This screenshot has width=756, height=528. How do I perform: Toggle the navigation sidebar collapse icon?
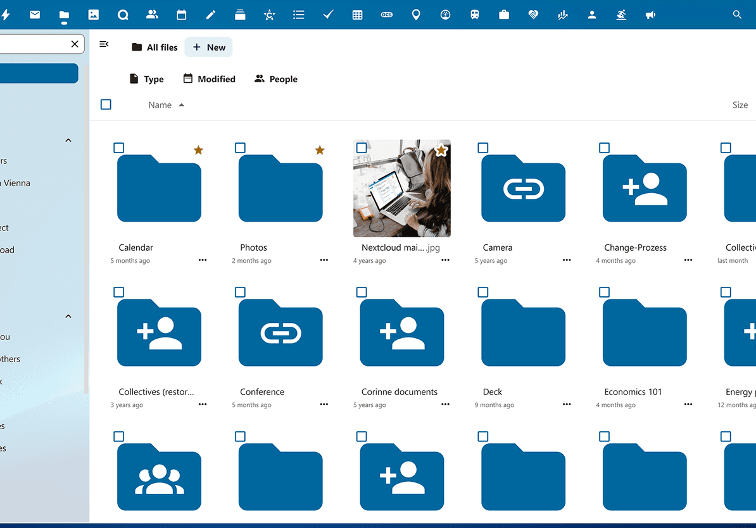coord(104,44)
